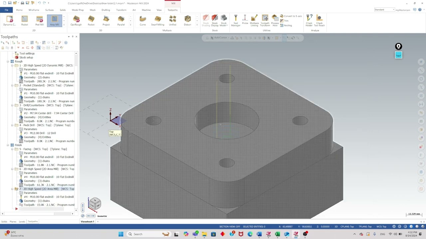Click the Windows taskbar Search box

coord(149,234)
